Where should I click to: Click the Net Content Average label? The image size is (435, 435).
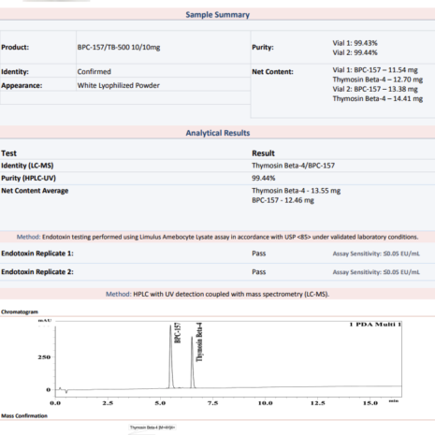(x=35, y=191)
